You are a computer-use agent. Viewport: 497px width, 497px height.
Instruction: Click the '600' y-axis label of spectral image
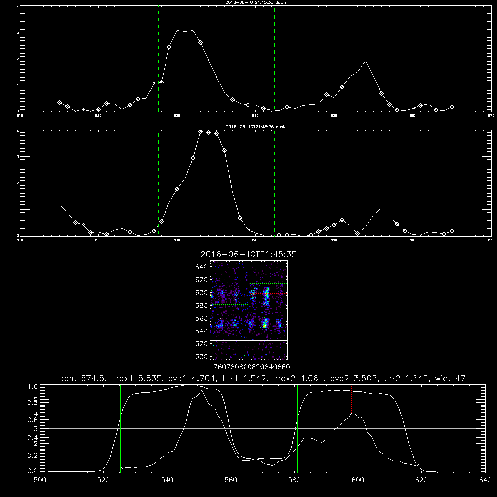tap(201, 293)
